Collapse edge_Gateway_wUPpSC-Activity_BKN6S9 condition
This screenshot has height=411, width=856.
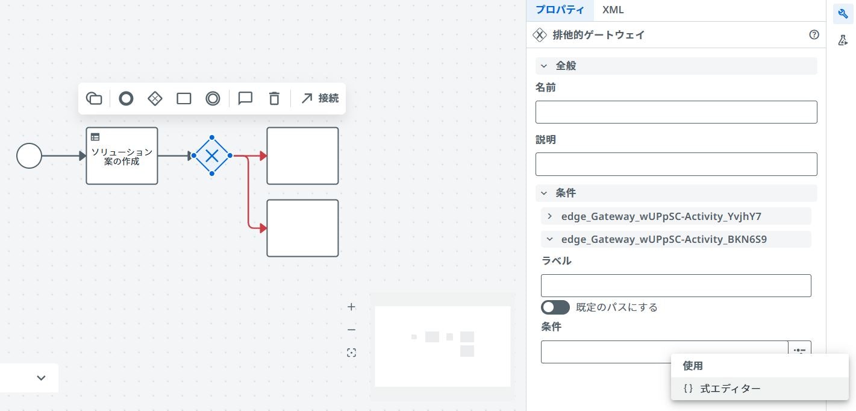[x=549, y=239]
